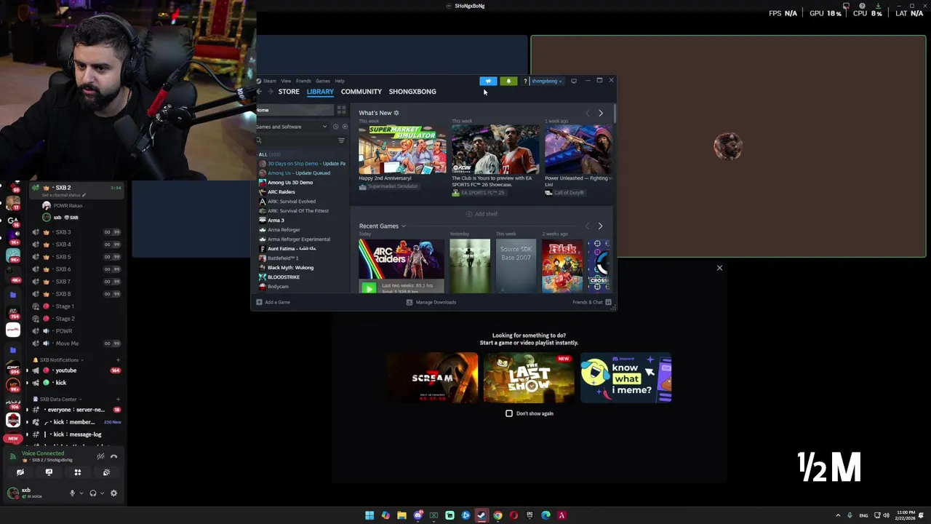
Task: Click Steam help question mark icon
Action: coord(525,81)
